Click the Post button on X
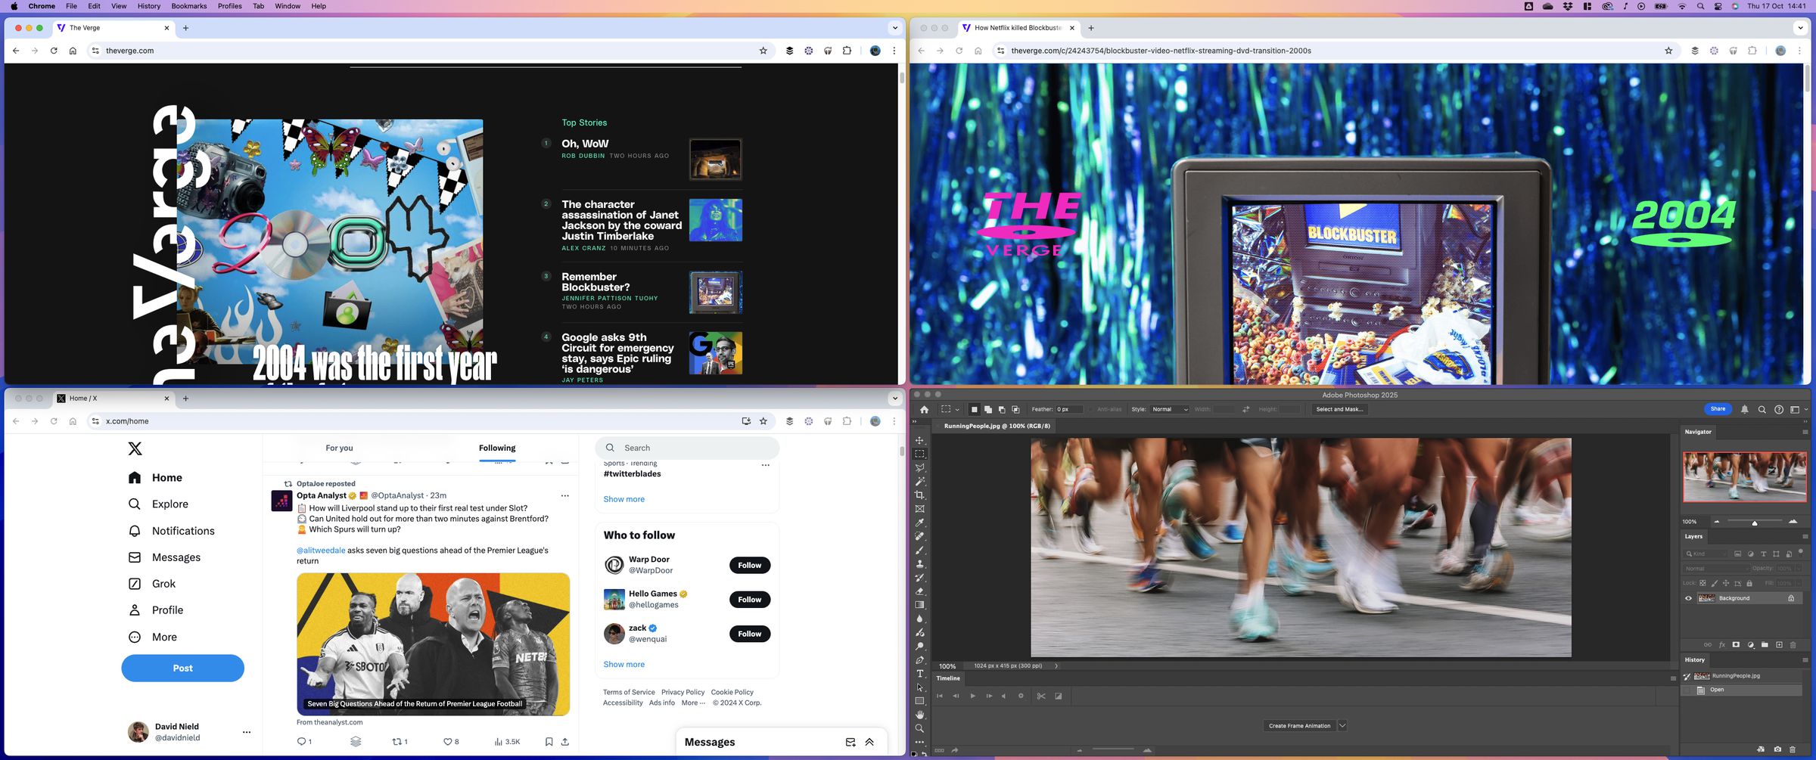 tap(182, 668)
